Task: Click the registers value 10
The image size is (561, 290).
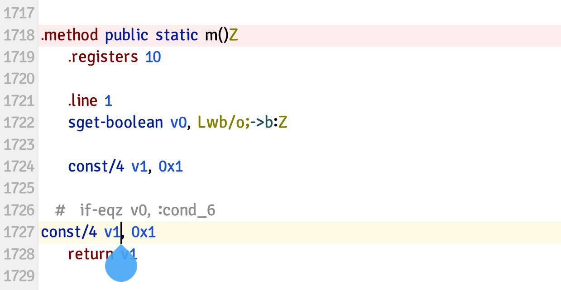Action: [x=153, y=57]
